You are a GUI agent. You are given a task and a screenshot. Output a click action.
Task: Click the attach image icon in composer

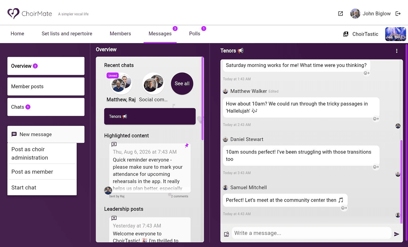coord(227,234)
